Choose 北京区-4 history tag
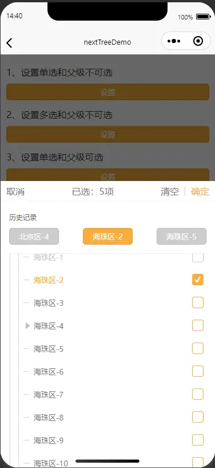Image resolution: width=215 pixels, height=468 pixels. 34,237
